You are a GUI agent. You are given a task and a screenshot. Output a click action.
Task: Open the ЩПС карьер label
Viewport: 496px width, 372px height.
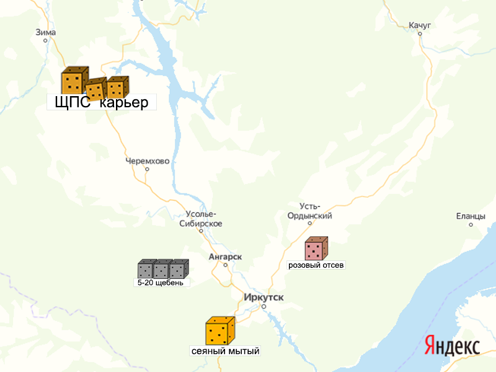102,102
